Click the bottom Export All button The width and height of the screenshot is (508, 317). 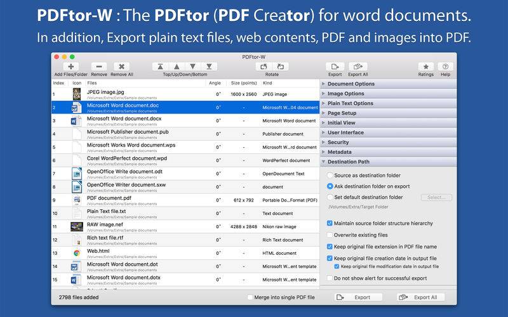pos(421,297)
